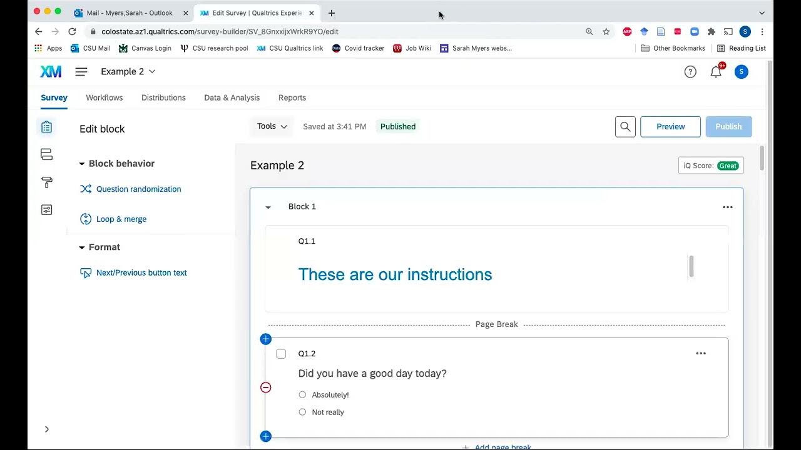801x450 pixels.
Task: Select the 'Not really' radio option
Action: click(302, 412)
